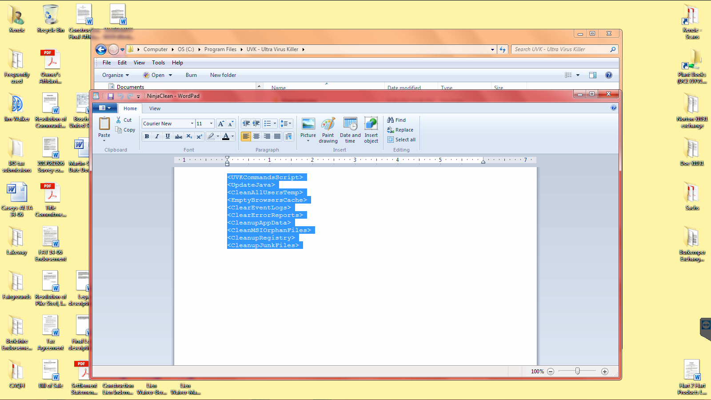711x400 pixels.
Task: Open Find in the Editing group
Action: 396,120
